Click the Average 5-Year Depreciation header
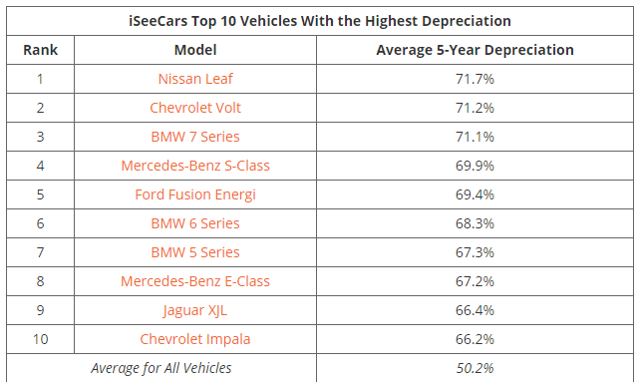Image resolution: width=639 pixels, height=382 pixels. pyautogui.click(x=475, y=50)
